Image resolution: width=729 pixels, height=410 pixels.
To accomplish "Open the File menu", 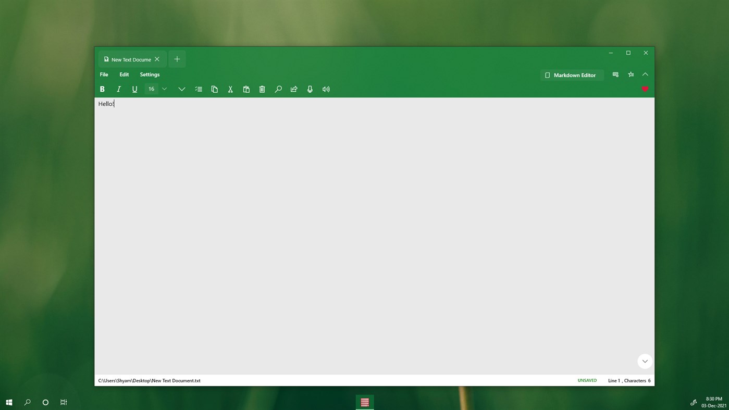I will [103, 74].
